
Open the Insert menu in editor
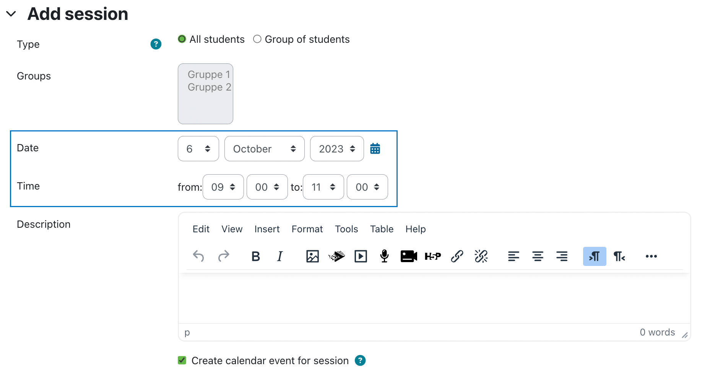point(267,229)
